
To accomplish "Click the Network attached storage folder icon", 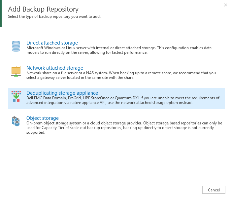I will pos(16,71).
